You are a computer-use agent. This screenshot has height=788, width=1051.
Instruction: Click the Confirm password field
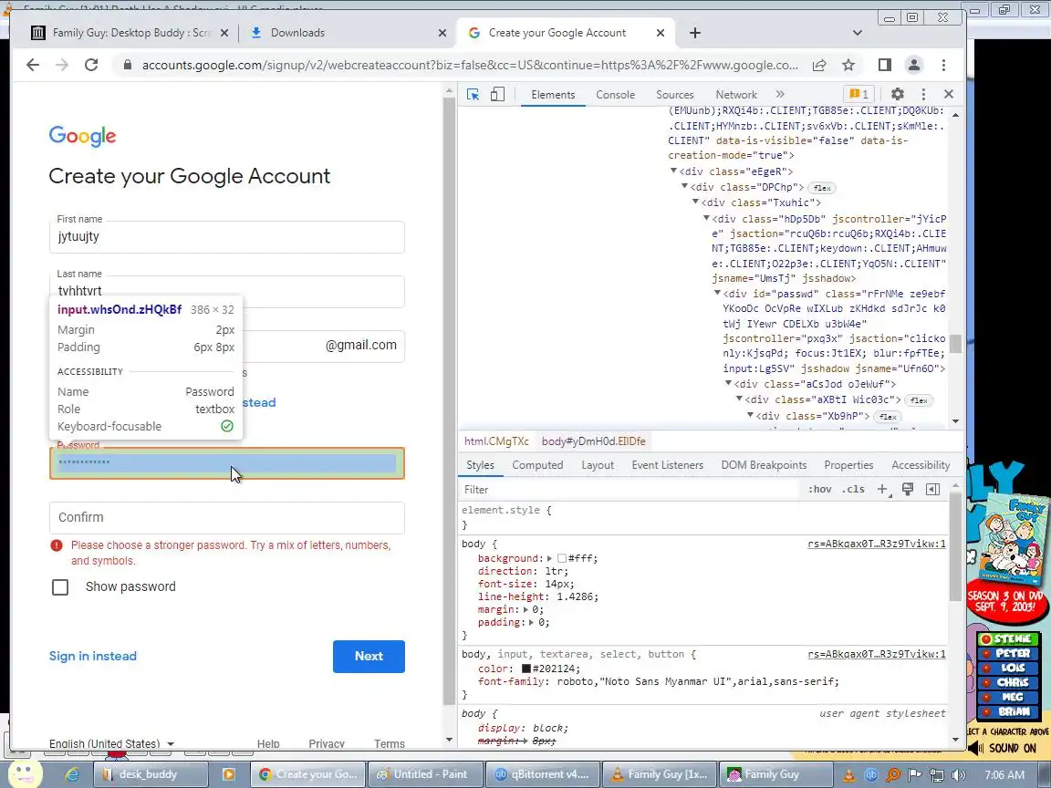coord(226,518)
